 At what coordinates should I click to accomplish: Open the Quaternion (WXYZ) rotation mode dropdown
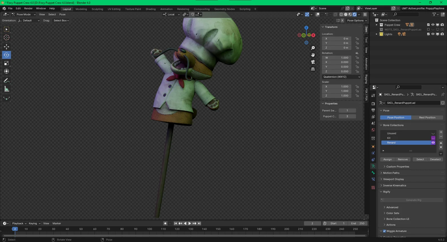point(341,77)
